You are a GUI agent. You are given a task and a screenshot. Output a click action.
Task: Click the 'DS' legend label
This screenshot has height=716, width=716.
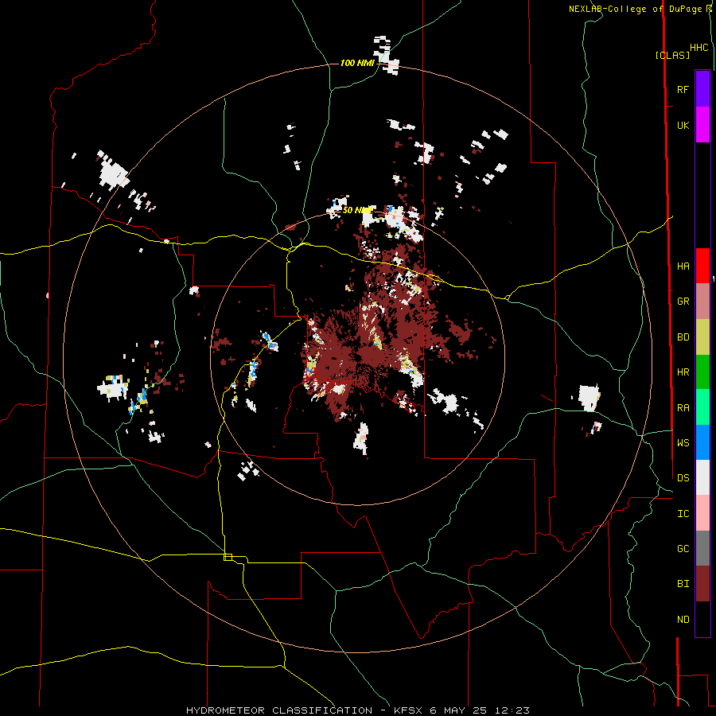[x=683, y=477]
